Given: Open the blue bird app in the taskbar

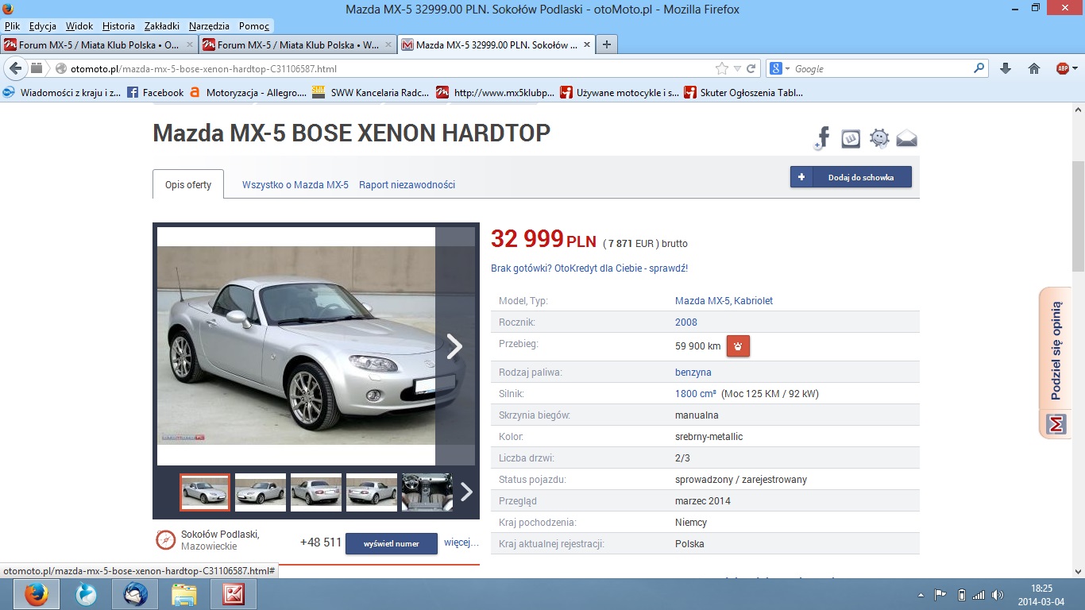Looking at the screenshot, I should click(x=85, y=594).
